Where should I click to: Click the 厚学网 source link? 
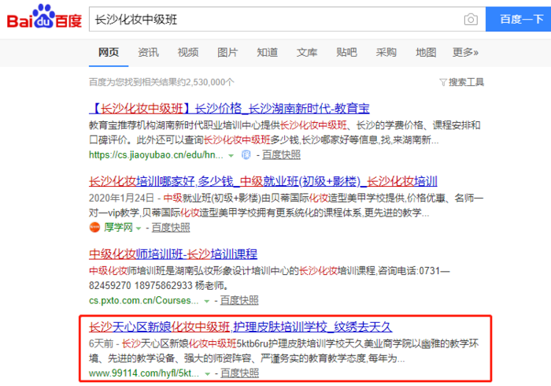pos(118,228)
